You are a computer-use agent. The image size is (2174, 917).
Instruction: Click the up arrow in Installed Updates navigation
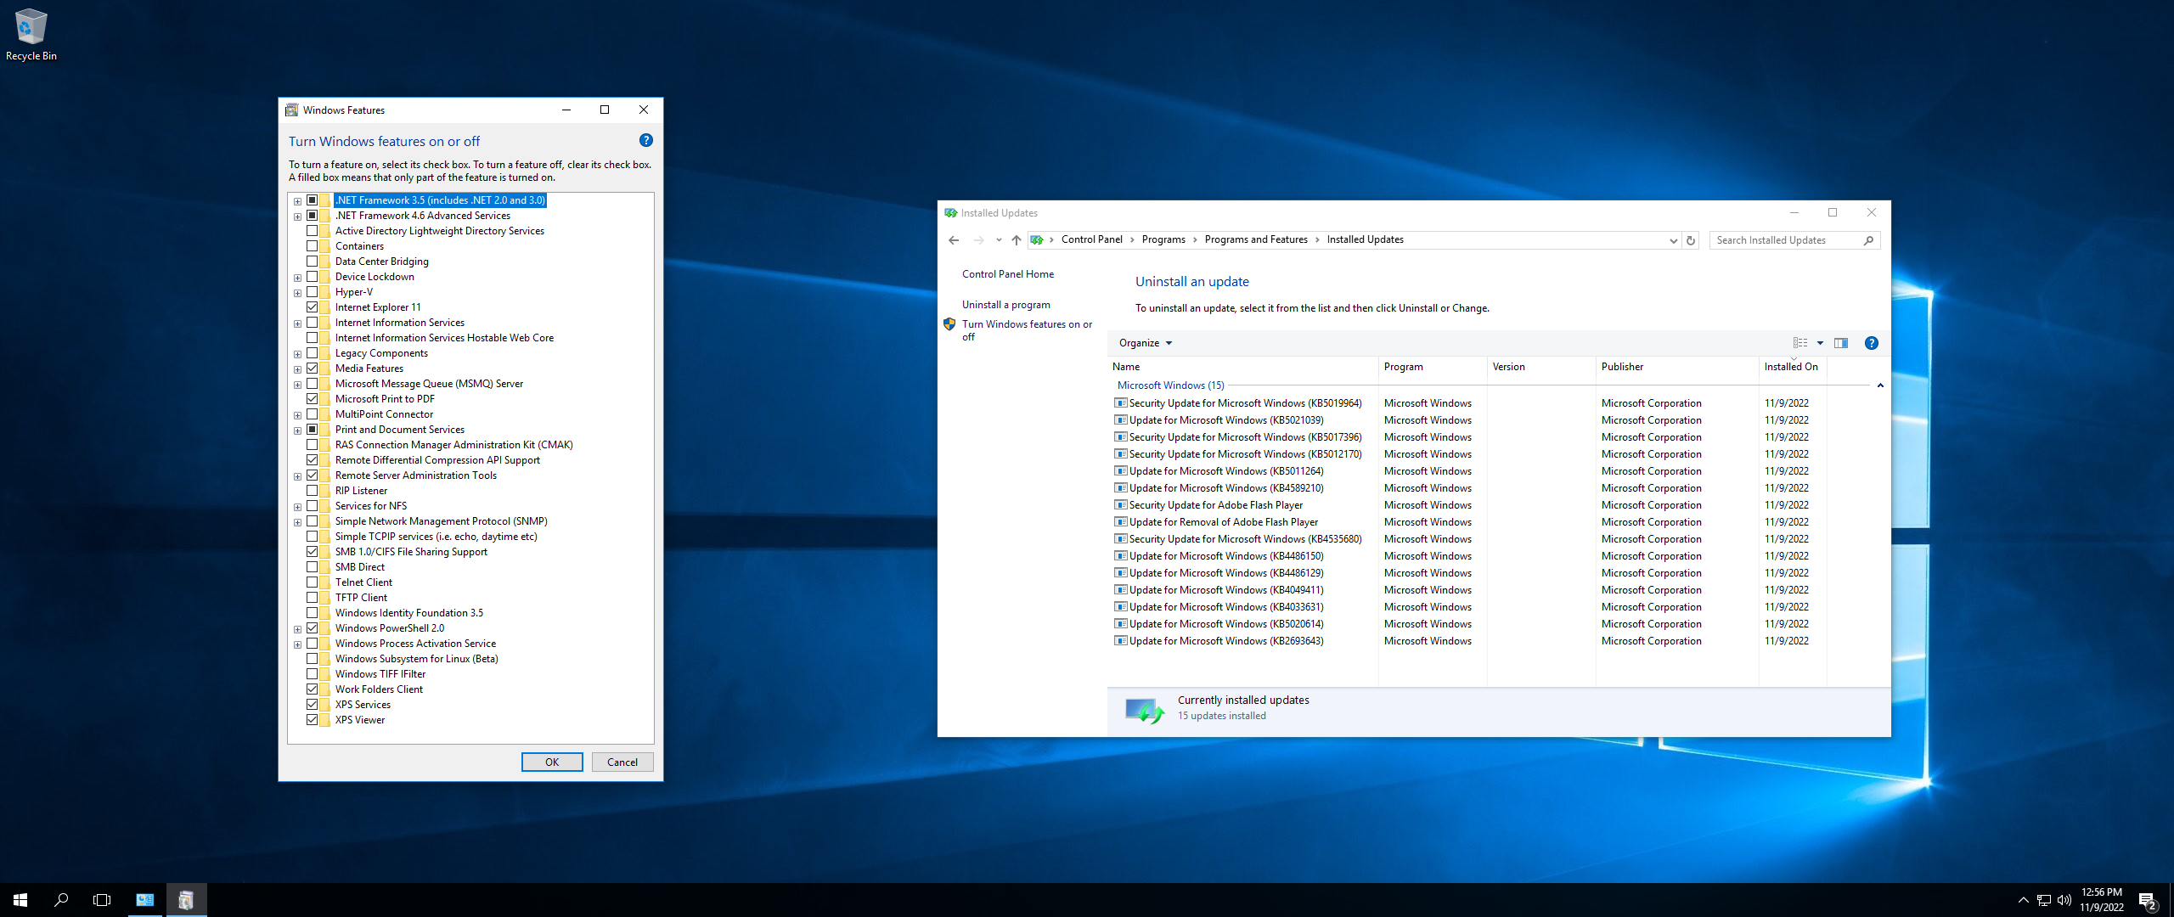(x=1017, y=240)
